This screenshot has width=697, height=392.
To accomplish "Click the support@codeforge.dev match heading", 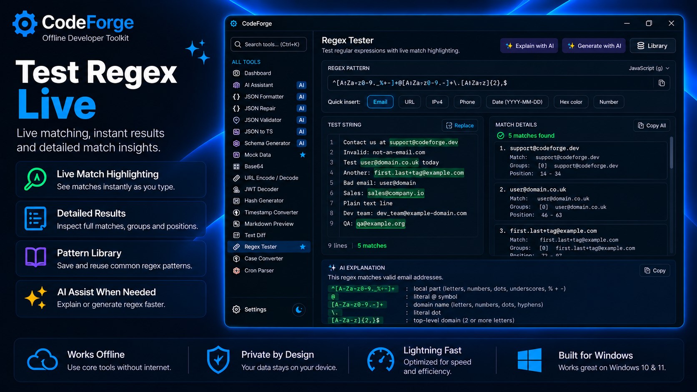I will [x=544, y=148].
